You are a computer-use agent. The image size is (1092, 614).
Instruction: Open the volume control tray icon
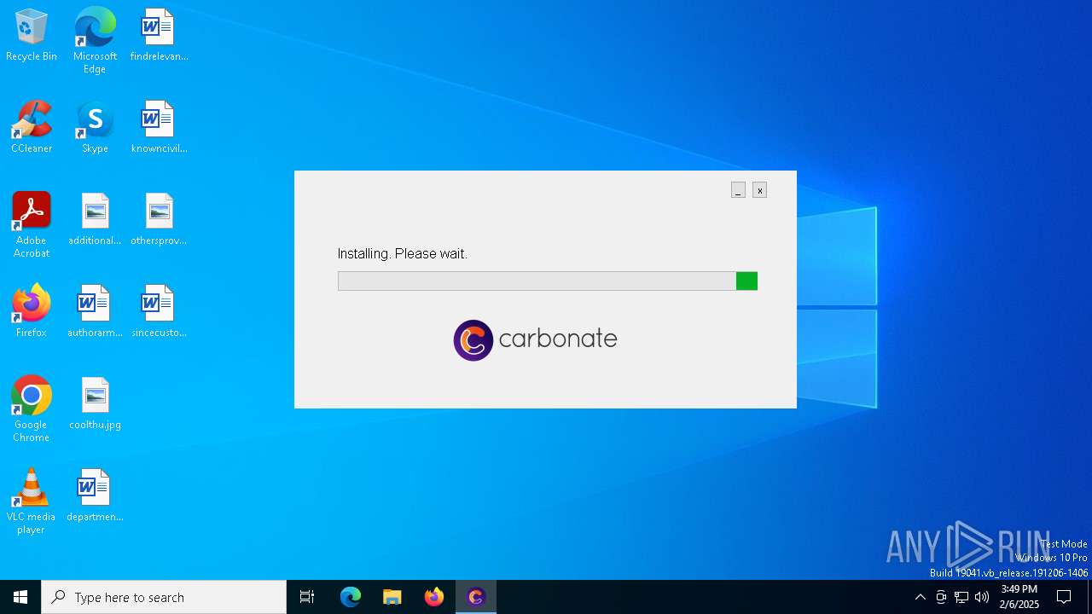[982, 597]
